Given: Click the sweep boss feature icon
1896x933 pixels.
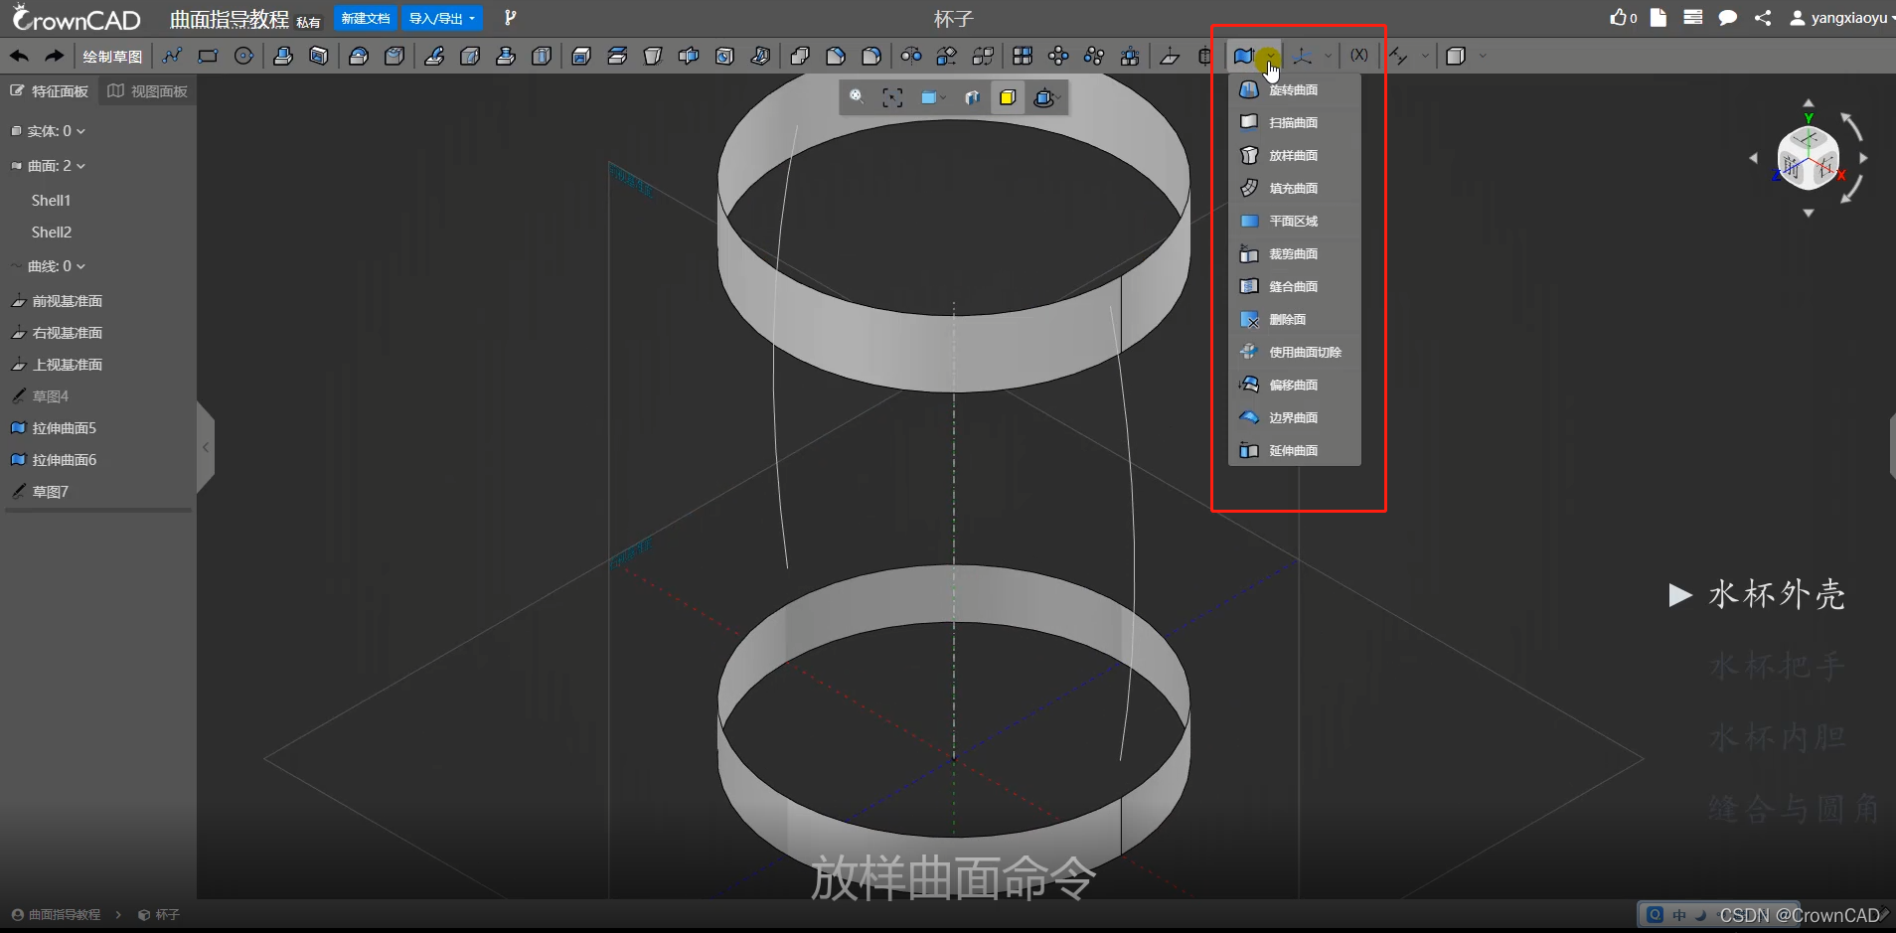Looking at the screenshot, I should (x=434, y=56).
